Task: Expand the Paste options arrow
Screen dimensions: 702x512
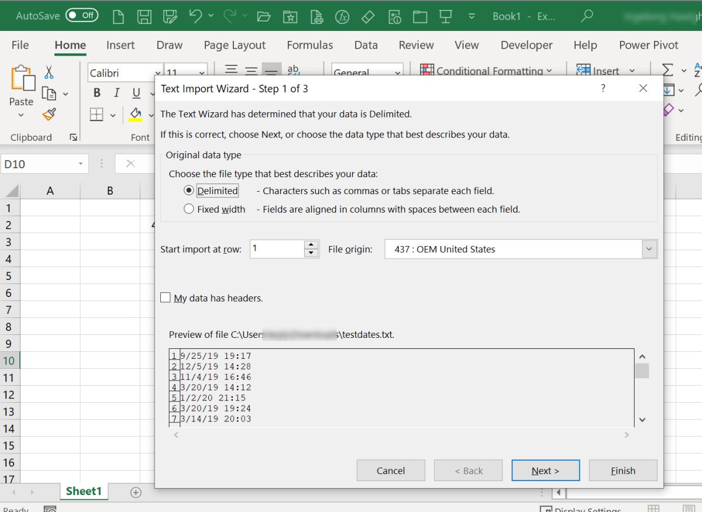Action: tap(22, 115)
